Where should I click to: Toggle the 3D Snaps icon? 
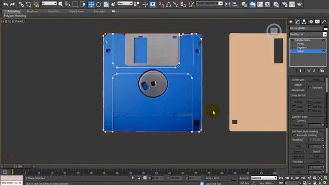point(161,4)
